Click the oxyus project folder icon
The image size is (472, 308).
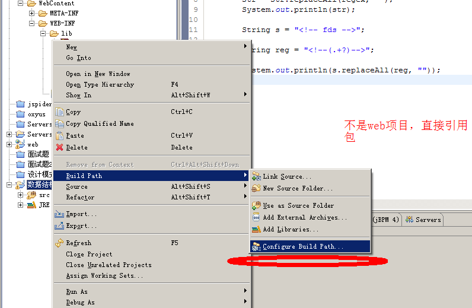21,114
